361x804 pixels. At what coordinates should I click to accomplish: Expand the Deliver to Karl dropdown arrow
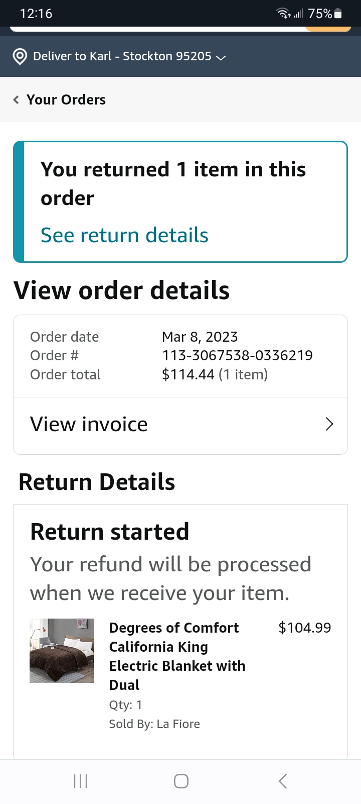tap(221, 57)
